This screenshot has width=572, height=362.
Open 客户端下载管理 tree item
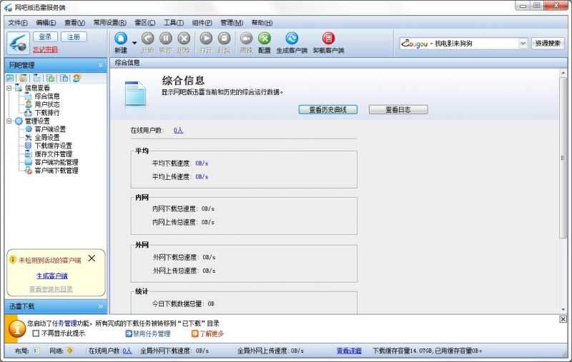click(x=56, y=171)
